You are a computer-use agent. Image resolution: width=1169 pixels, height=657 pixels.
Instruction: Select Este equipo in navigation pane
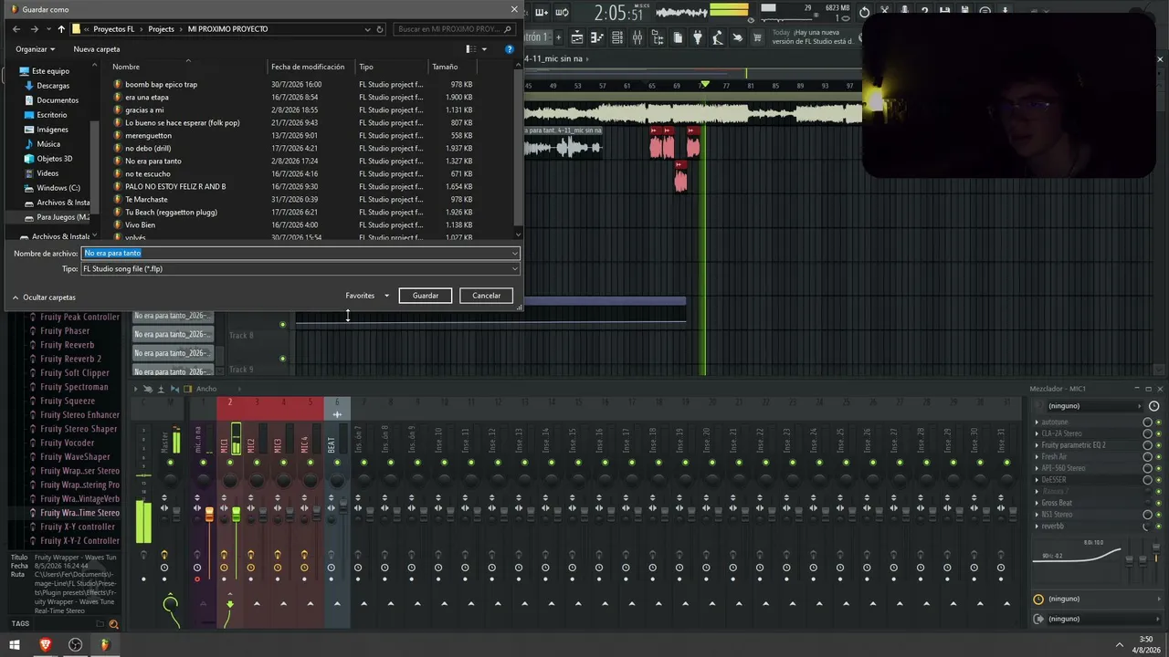click(50, 71)
